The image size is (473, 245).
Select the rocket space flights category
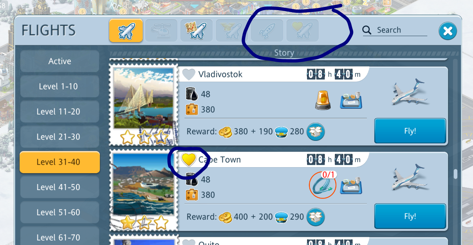pyautogui.click(x=267, y=30)
